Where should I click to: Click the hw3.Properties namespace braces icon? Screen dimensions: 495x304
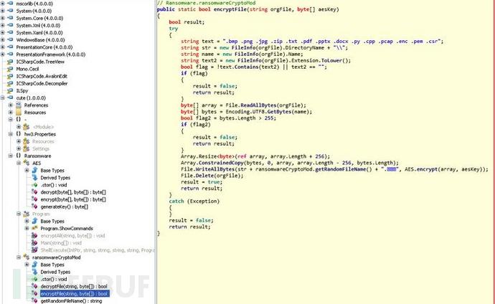19,134
